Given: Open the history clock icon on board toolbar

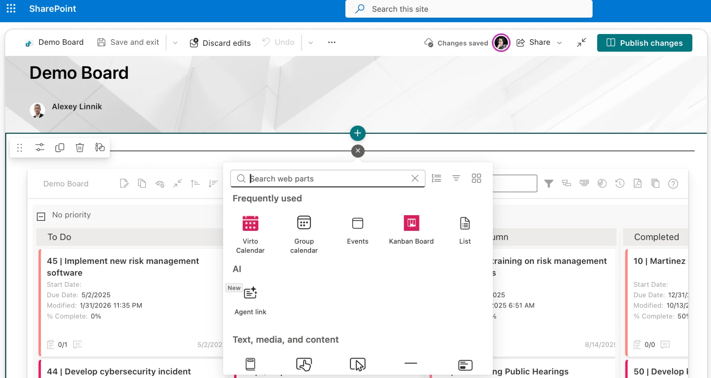Looking at the screenshot, I should point(620,183).
